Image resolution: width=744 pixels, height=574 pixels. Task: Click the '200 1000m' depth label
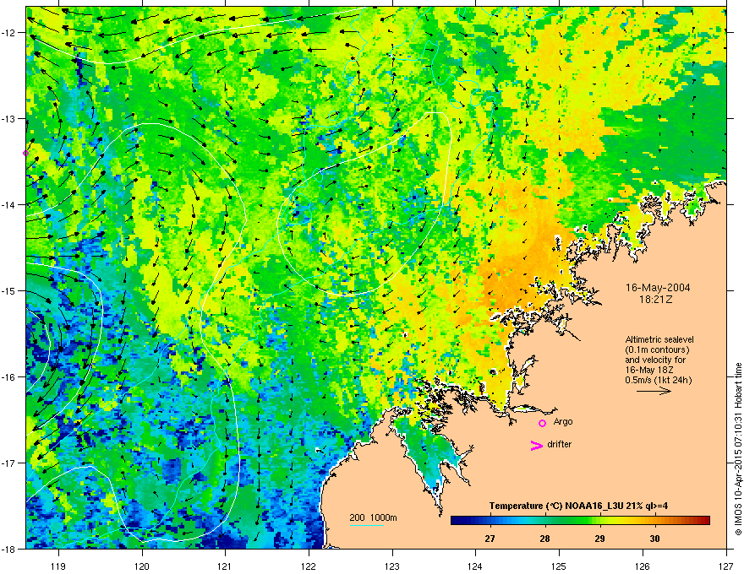(x=373, y=517)
